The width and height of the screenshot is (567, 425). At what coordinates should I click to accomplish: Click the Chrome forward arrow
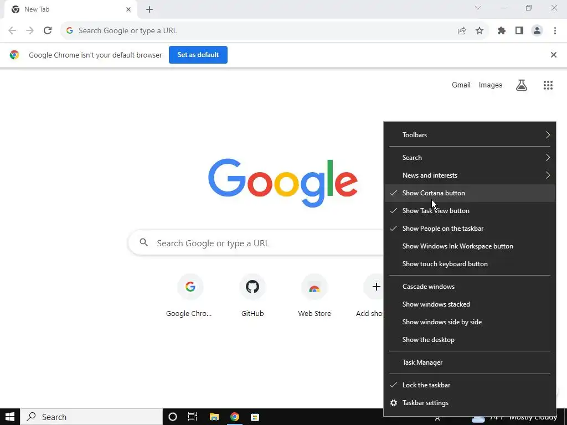30,31
